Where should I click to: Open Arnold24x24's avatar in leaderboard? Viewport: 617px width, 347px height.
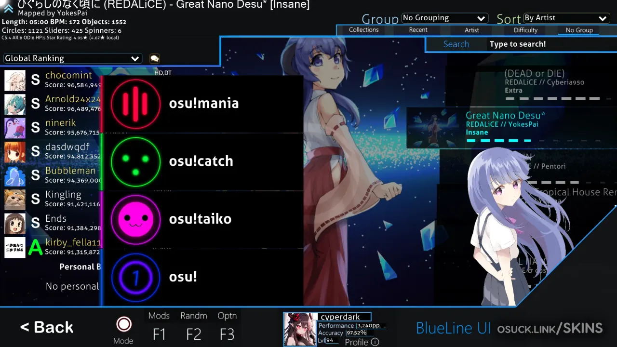click(15, 104)
